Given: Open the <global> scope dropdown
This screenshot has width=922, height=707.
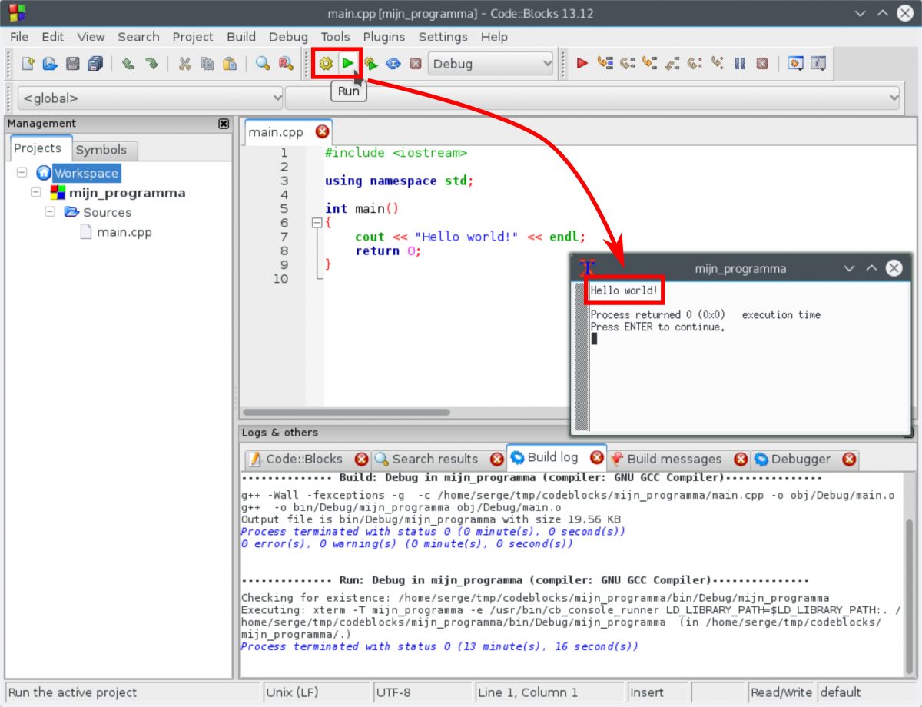Looking at the screenshot, I should click(150, 98).
